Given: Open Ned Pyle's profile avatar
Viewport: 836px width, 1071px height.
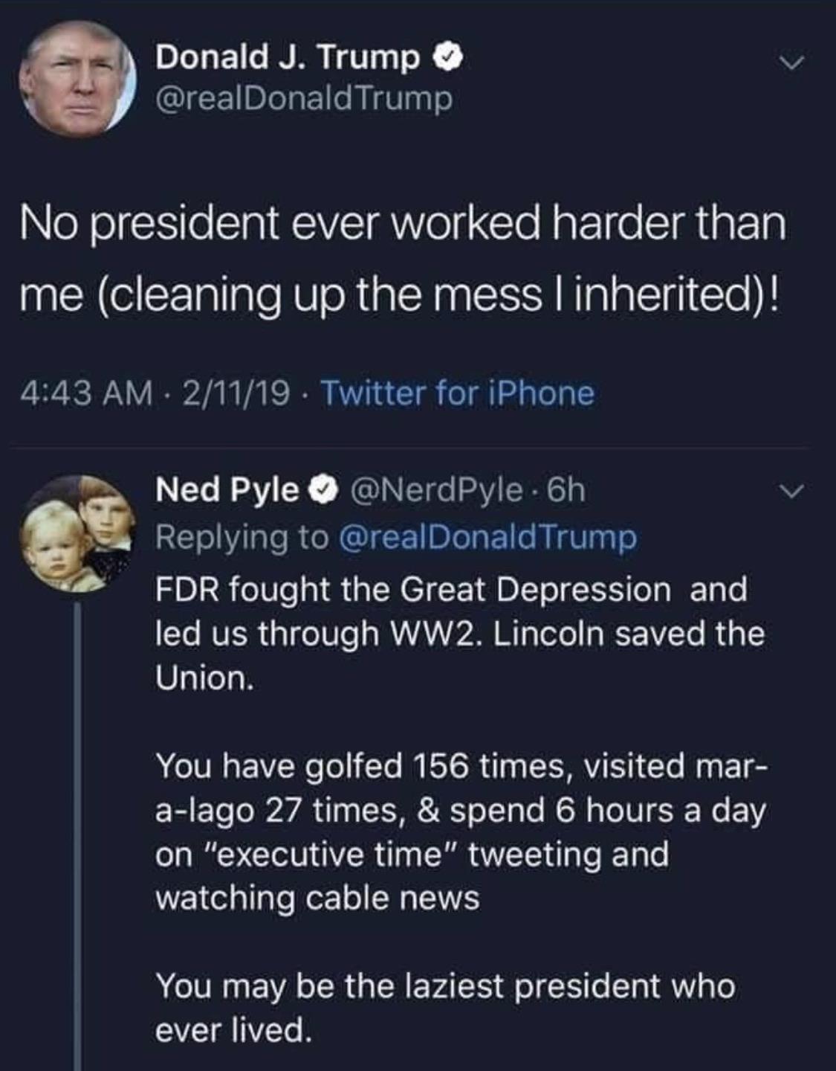Looking at the screenshot, I should pyautogui.click(x=77, y=534).
